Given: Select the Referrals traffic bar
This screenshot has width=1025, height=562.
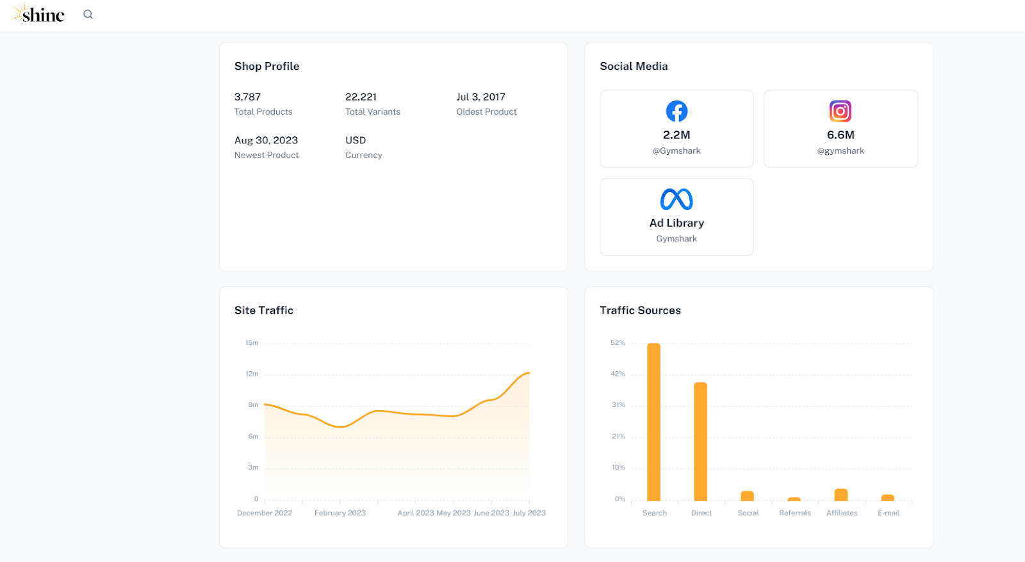Looking at the screenshot, I should click(x=794, y=499).
